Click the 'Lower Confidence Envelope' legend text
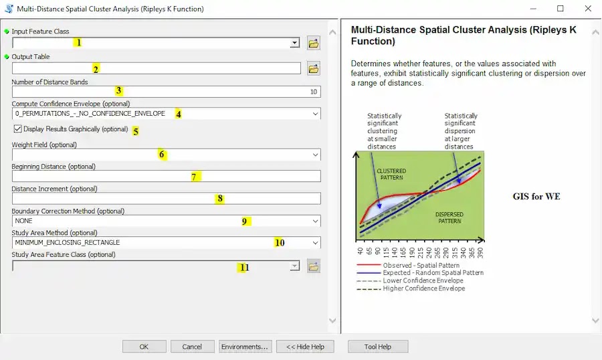Screen dimensions: 602x360 (423, 280)
